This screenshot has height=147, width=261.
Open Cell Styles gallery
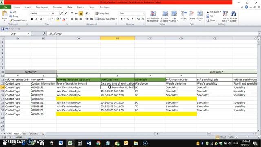coord(174,16)
